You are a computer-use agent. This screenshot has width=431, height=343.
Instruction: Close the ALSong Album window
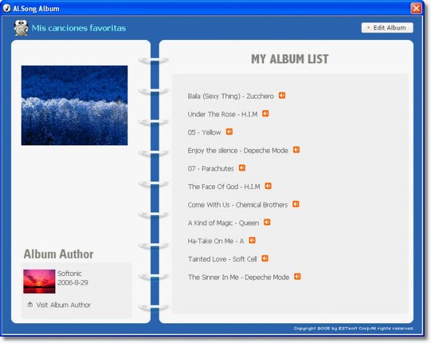[x=416, y=8]
